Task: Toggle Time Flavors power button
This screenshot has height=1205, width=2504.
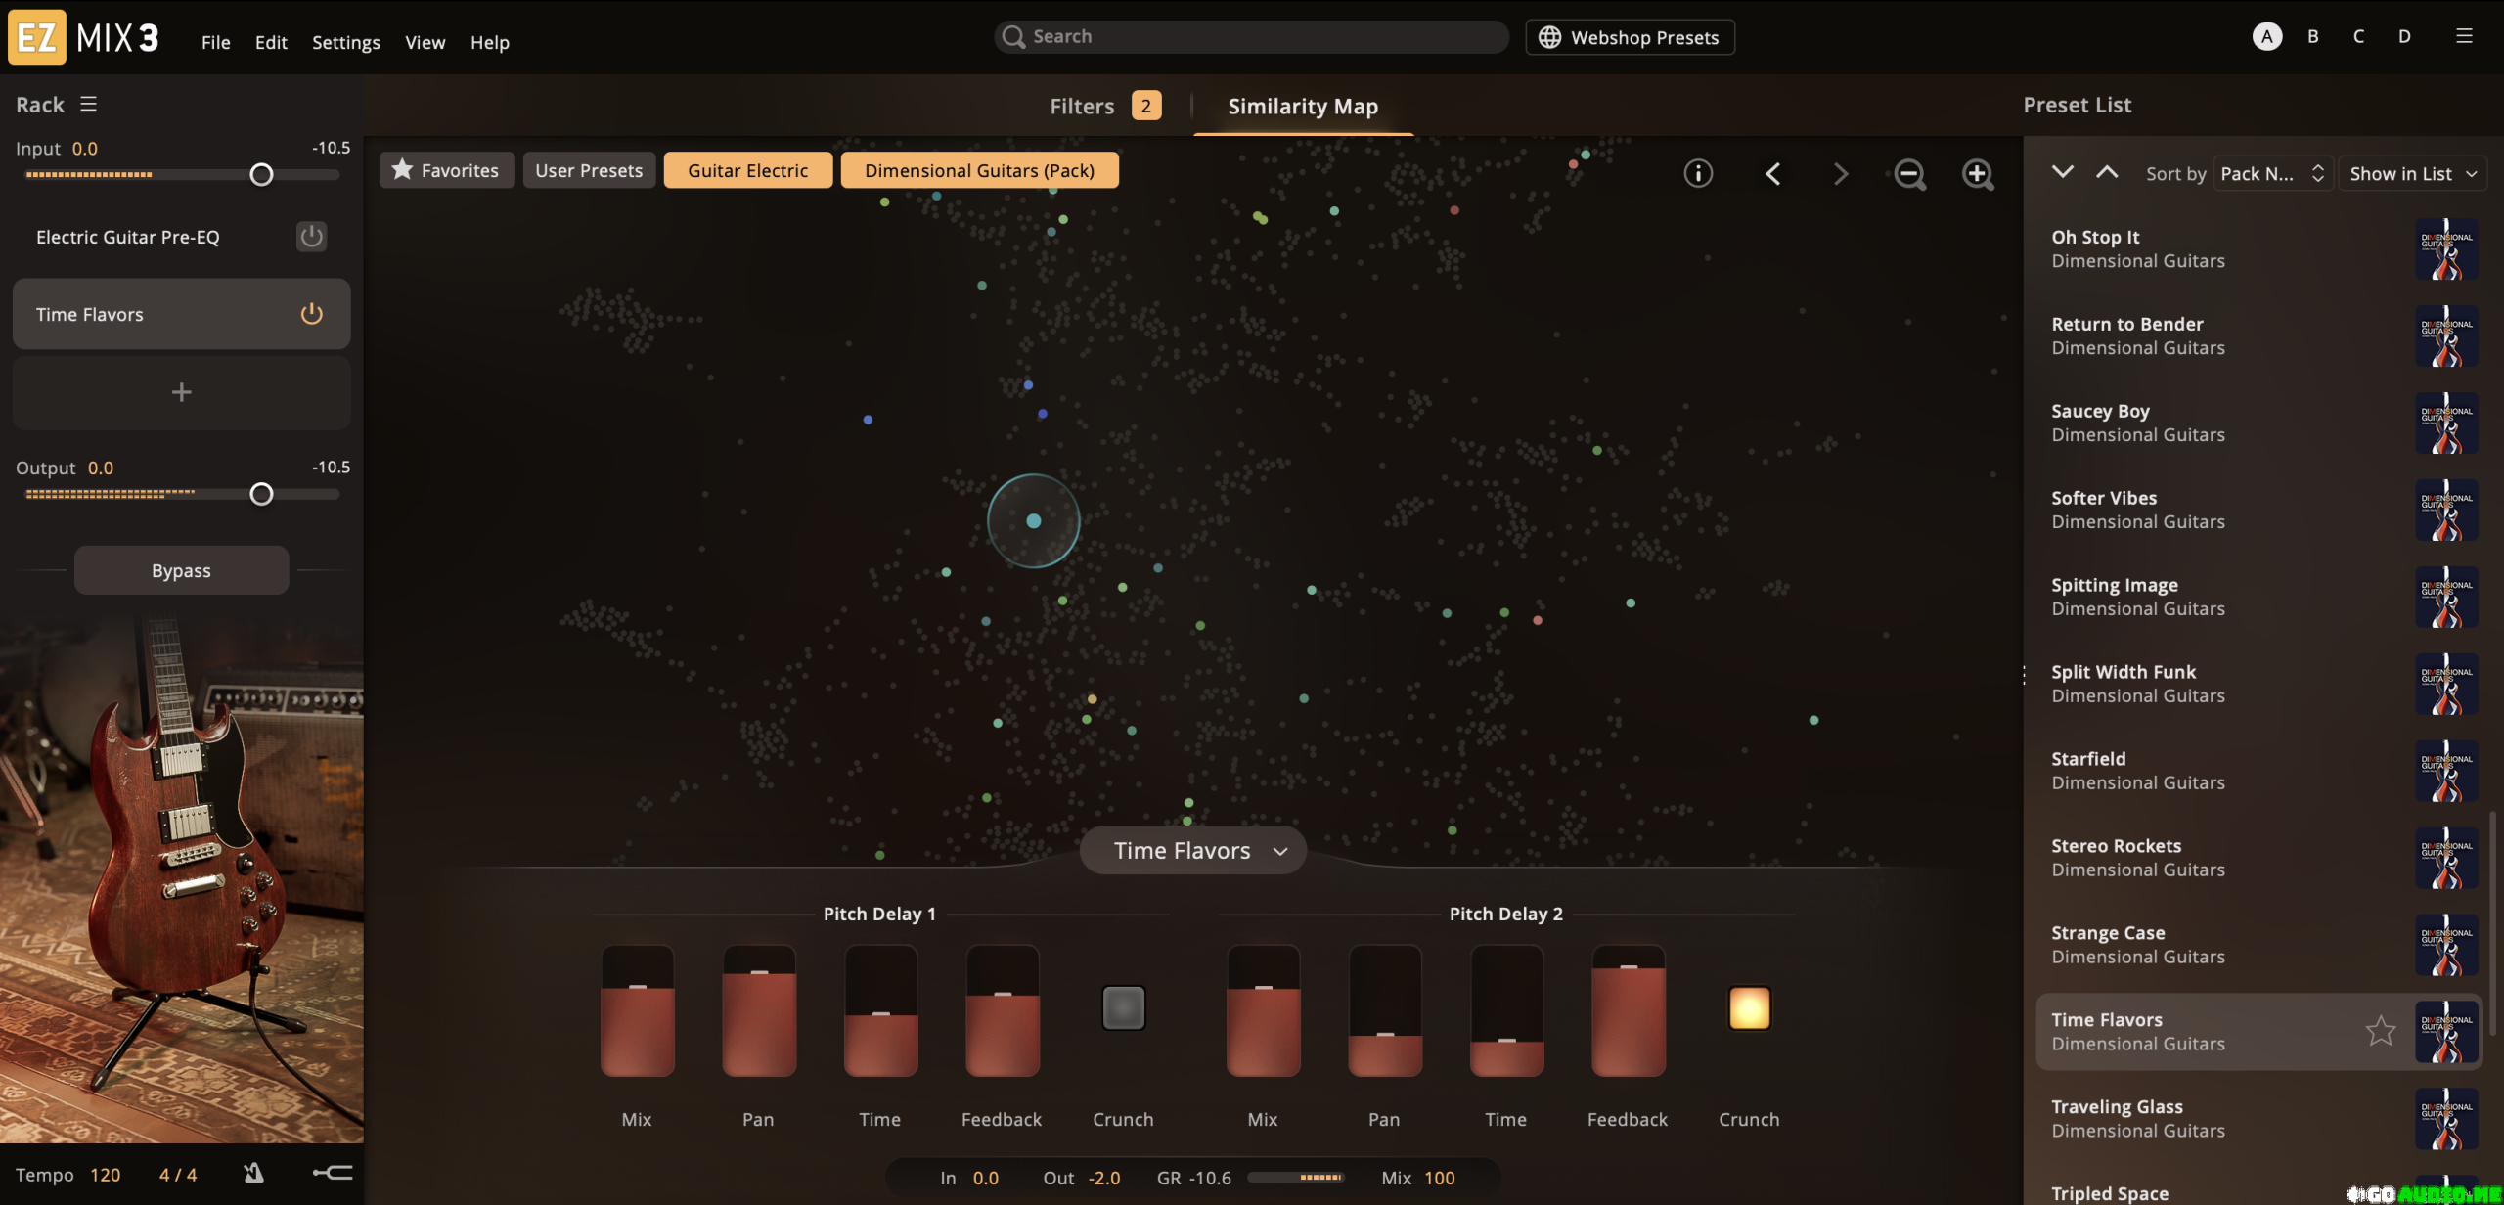Action: 311,314
